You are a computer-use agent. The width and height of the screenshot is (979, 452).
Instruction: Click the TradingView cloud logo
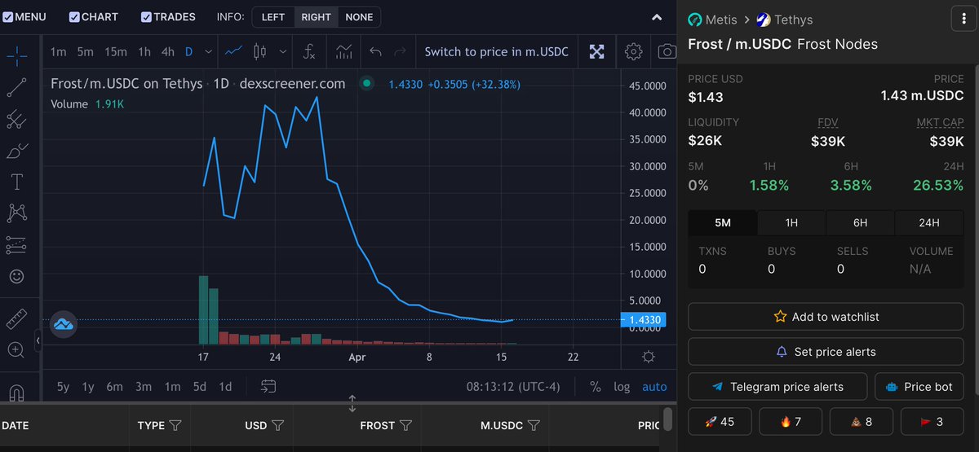tap(63, 324)
